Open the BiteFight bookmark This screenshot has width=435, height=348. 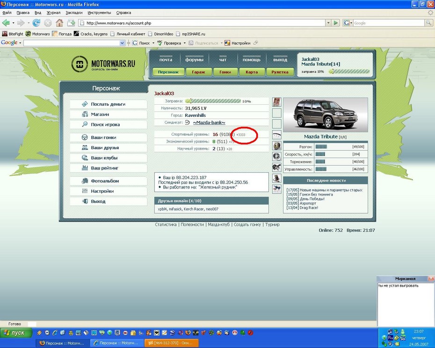[13, 34]
